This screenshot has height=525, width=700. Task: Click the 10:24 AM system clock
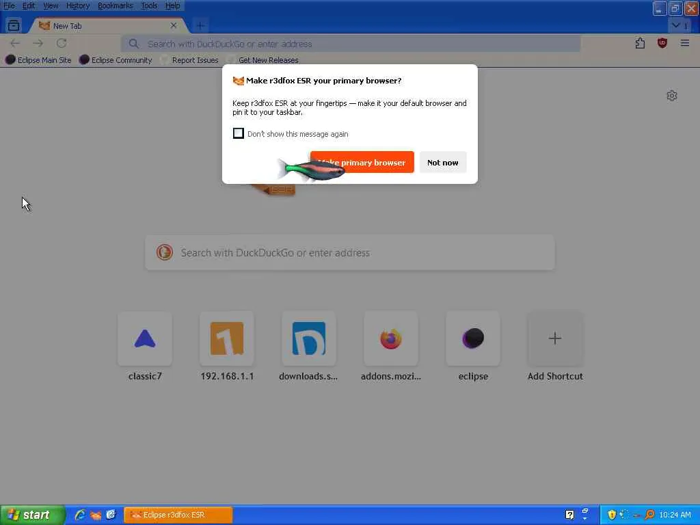[675, 515]
